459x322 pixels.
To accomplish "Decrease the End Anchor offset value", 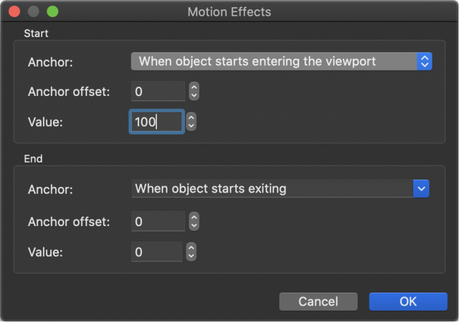I will 194,226.
